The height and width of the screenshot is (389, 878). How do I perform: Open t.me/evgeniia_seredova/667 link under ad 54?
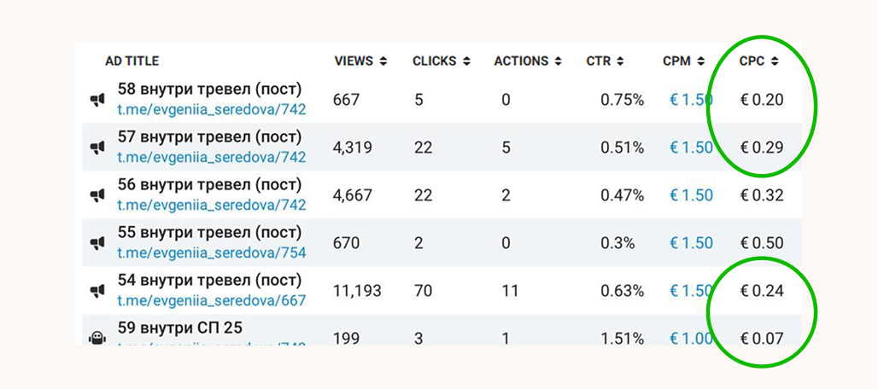pos(211,300)
